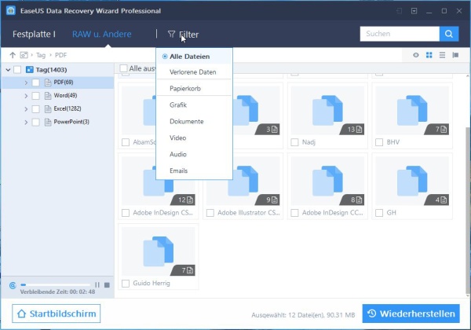Check the Word(49) checkbox

pyautogui.click(x=36, y=96)
